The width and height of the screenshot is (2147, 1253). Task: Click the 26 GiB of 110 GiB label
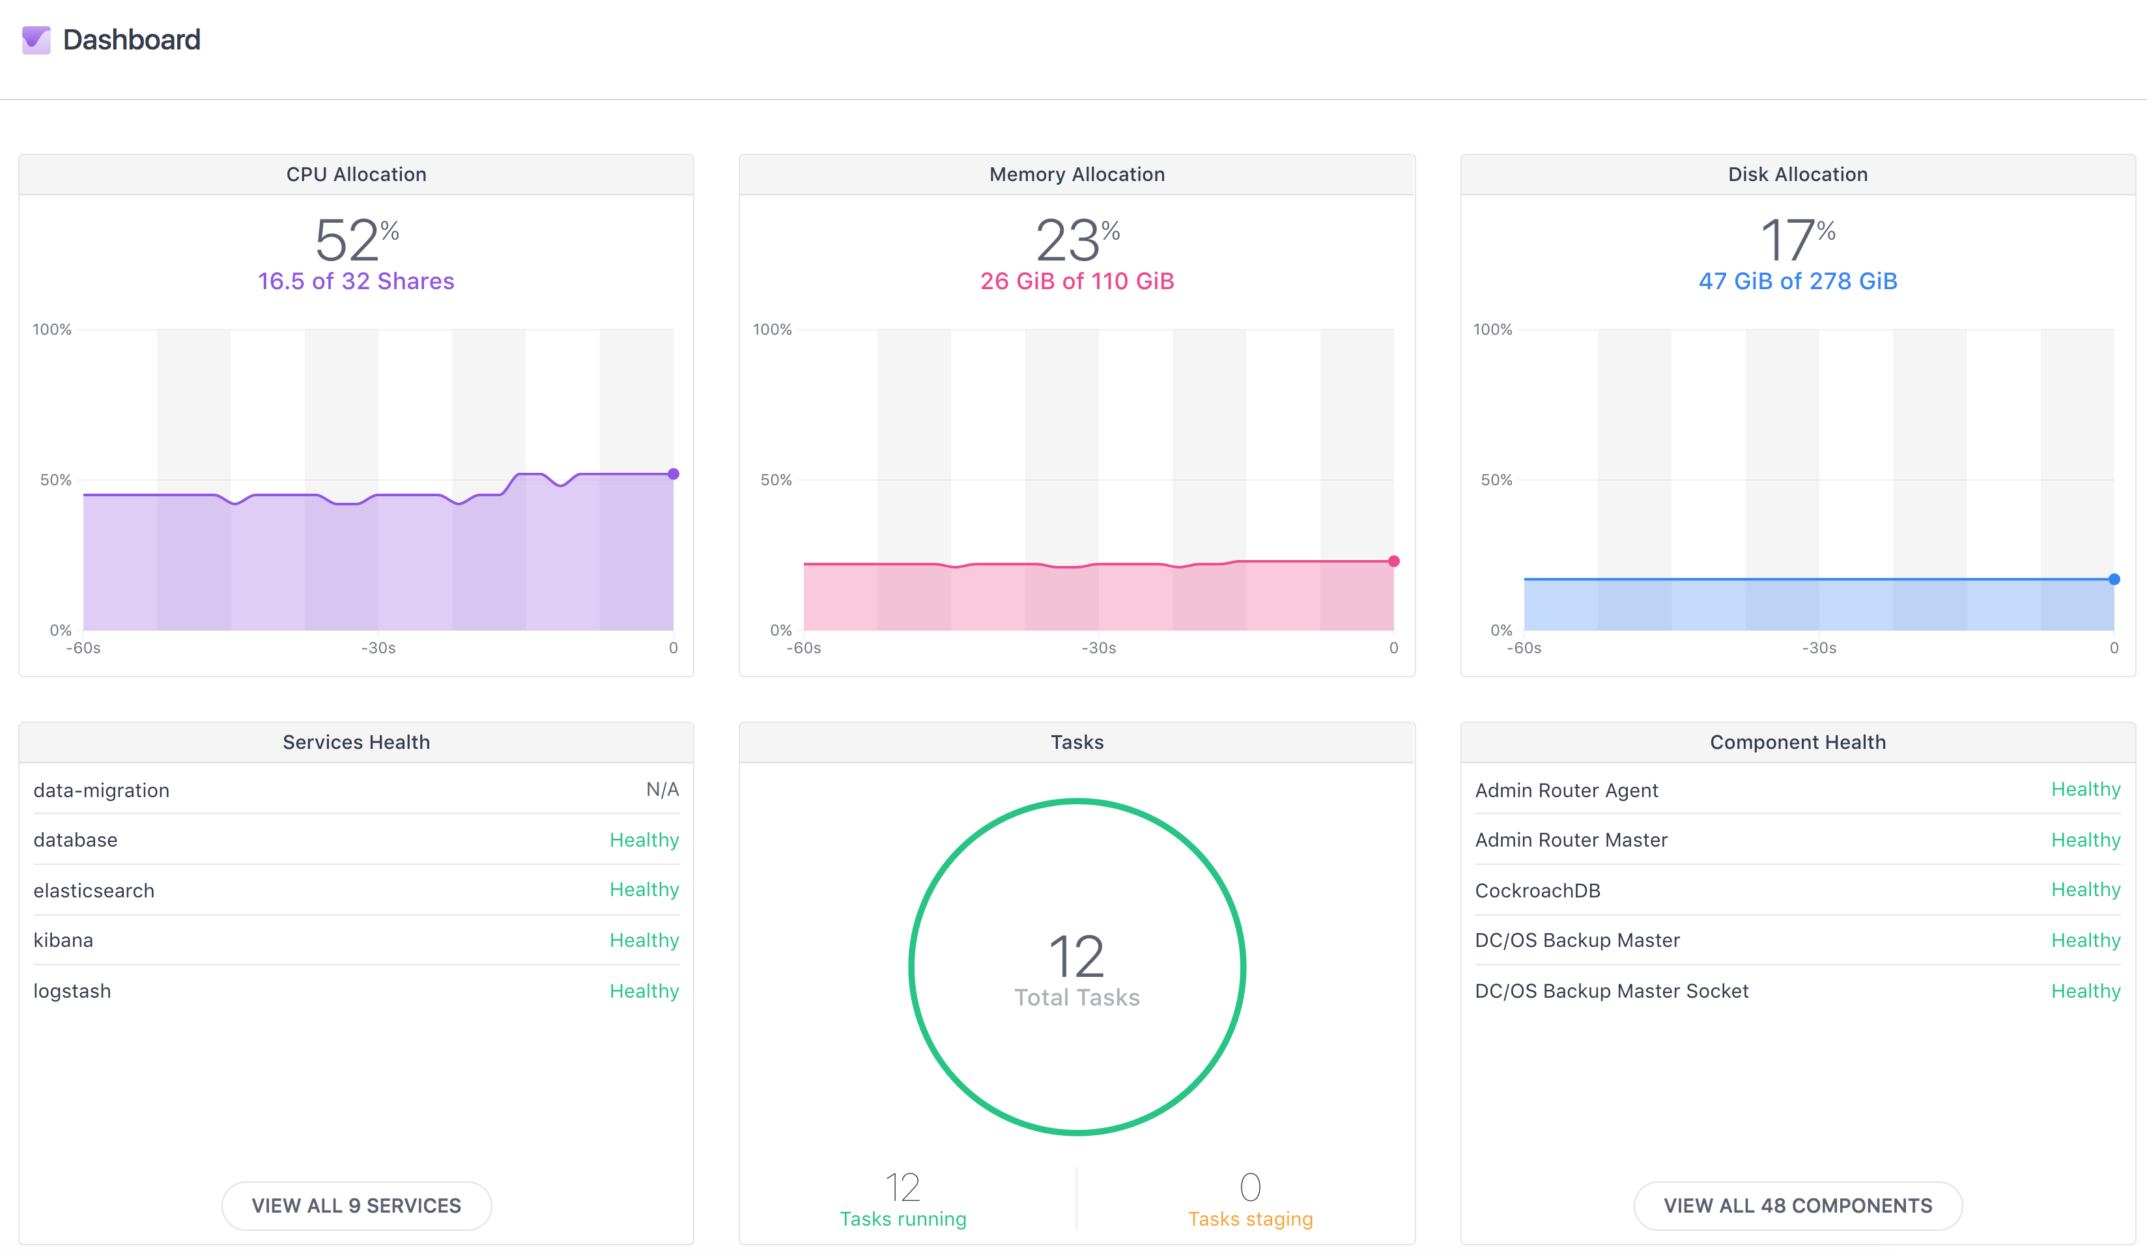(x=1077, y=281)
